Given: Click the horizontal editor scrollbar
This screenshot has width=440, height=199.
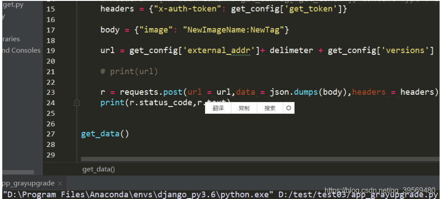Looking at the screenshot, I should (260, 159).
